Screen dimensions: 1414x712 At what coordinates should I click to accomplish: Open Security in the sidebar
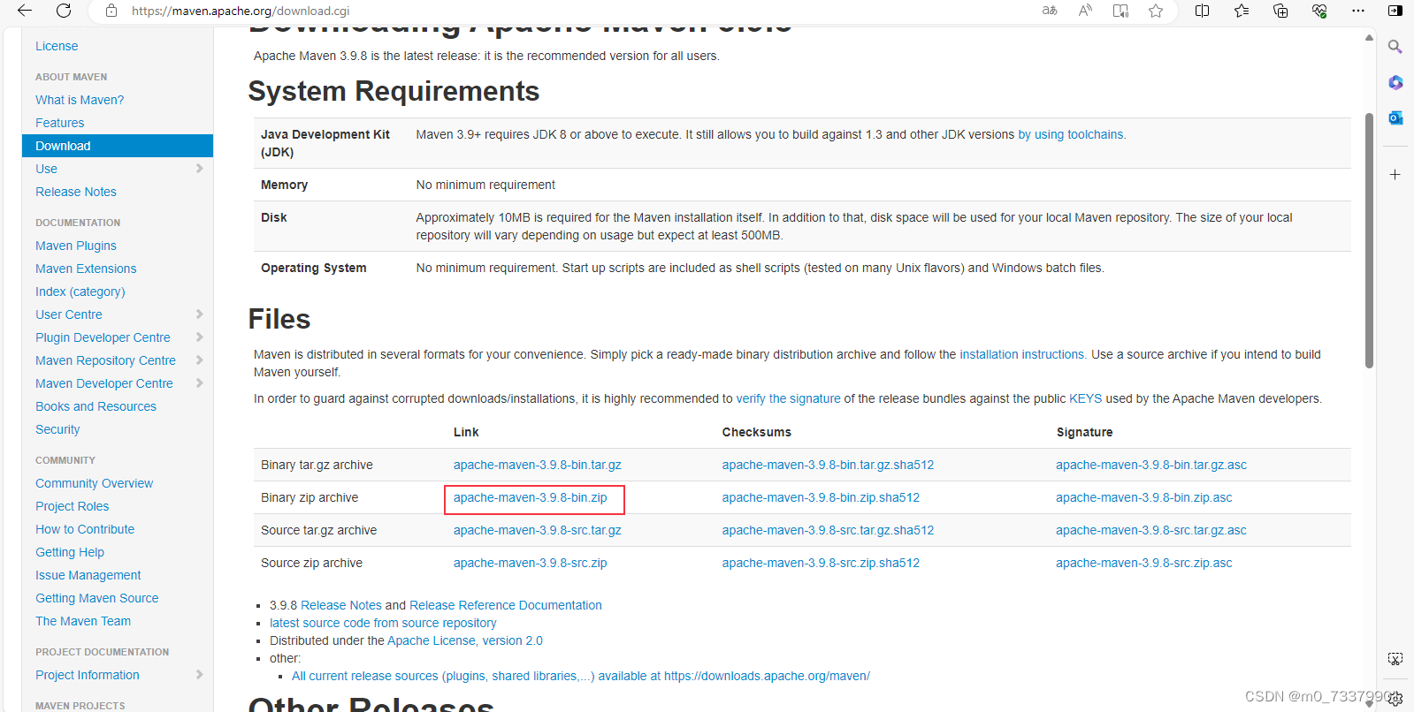click(57, 429)
